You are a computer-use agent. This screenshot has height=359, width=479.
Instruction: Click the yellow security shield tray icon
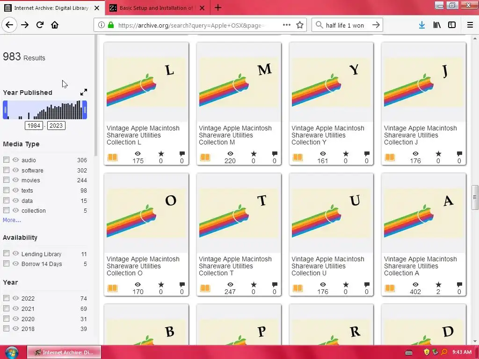pos(427,352)
